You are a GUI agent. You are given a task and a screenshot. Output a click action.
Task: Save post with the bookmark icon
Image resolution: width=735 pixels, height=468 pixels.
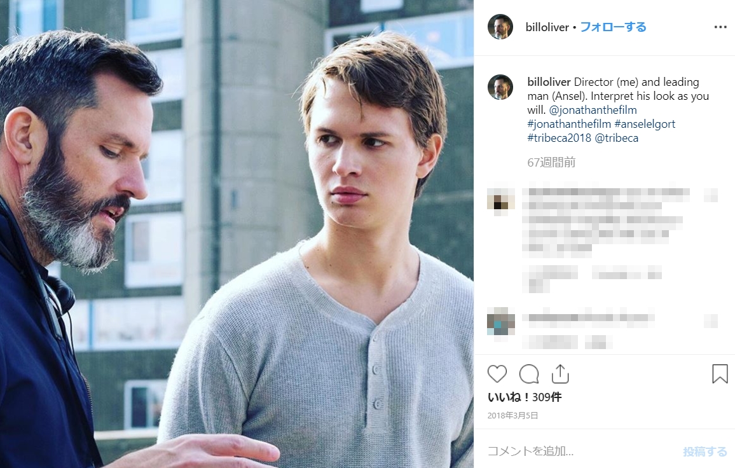point(720,374)
